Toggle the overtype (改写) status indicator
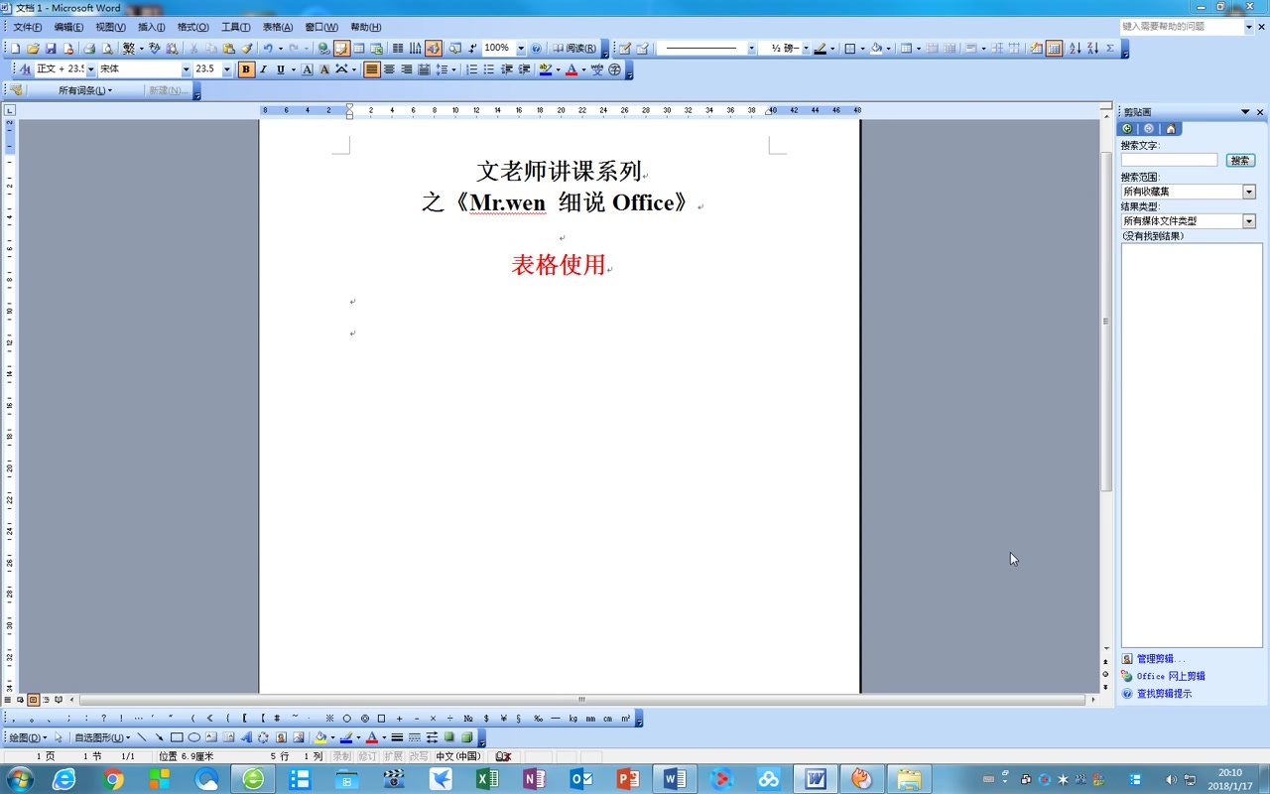1270x794 pixels. pos(419,756)
